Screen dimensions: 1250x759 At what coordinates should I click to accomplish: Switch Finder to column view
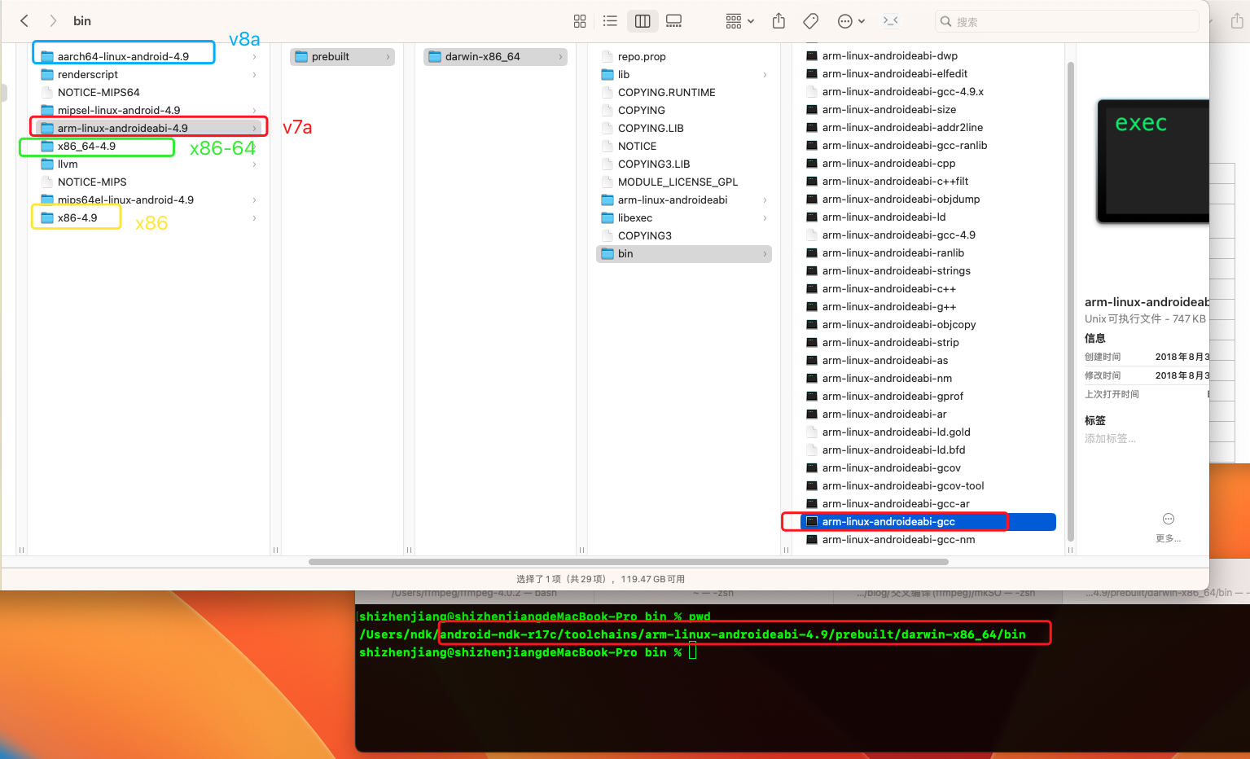pyautogui.click(x=643, y=21)
